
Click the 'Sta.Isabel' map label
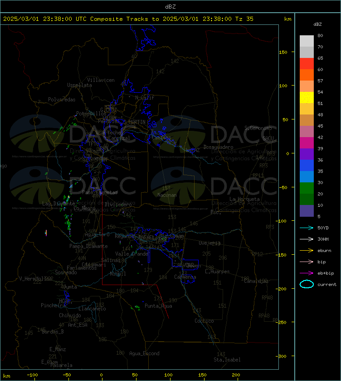227,360
